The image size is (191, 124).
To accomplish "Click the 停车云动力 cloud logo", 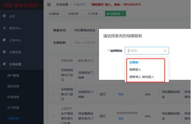I will [x=21, y=5].
